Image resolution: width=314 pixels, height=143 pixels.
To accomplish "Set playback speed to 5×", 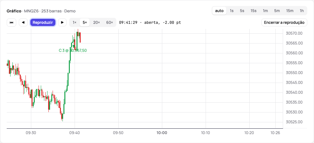I will click(x=85, y=23).
